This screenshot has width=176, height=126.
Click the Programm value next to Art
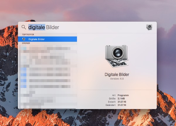click(x=123, y=95)
